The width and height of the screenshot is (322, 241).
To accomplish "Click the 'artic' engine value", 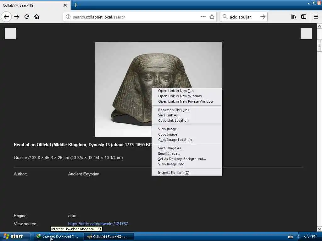I will point(72,216).
